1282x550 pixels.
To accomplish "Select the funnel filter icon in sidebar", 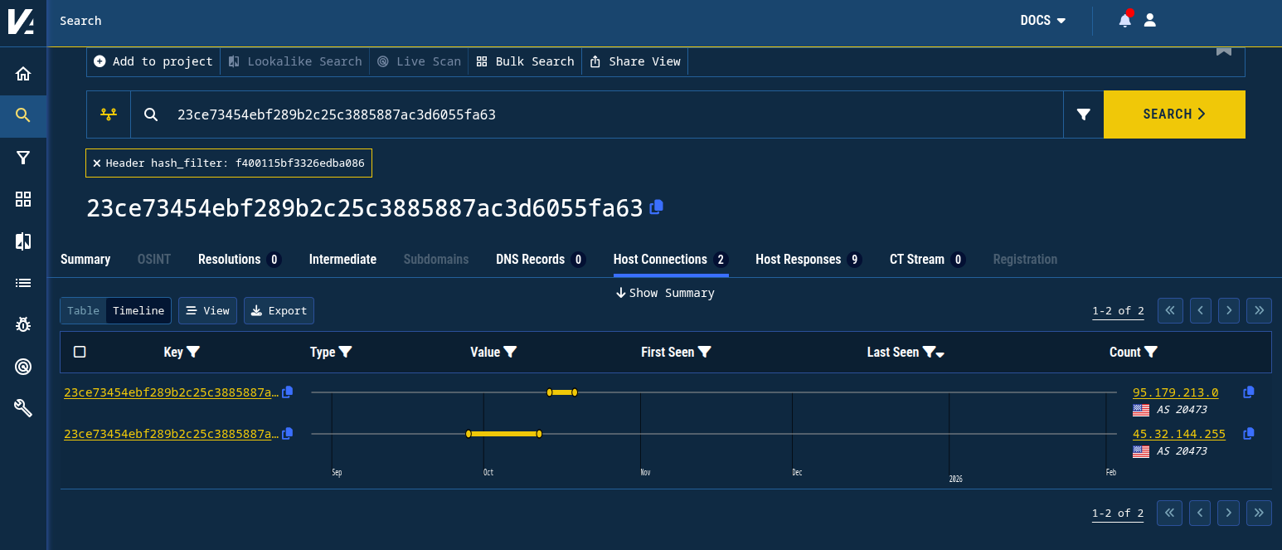I will (22, 157).
